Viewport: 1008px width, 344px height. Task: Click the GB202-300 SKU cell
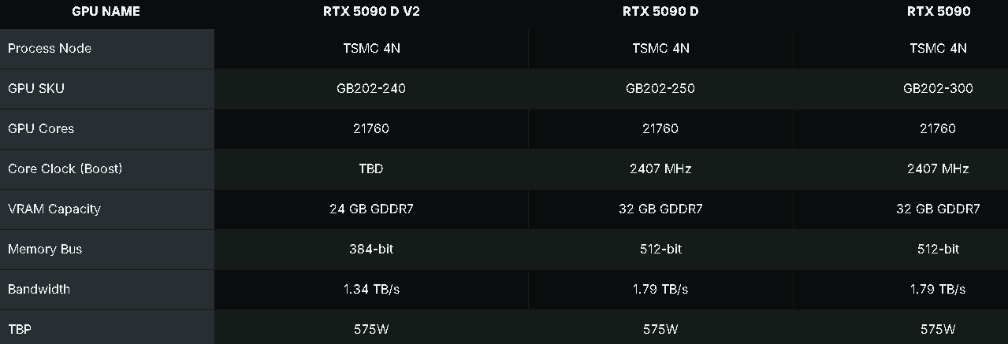(938, 88)
